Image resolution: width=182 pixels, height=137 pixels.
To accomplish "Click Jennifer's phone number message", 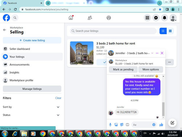I will click(x=127, y=112).
